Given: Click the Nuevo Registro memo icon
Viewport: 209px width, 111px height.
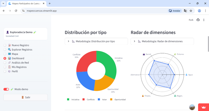Looking at the screenshot, I should (x=9, y=45).
